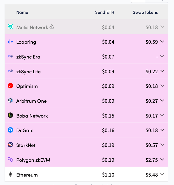This screenshot has width=174, height=185.
Task: Click the blue DeGate logo icon
Action: 10,130
